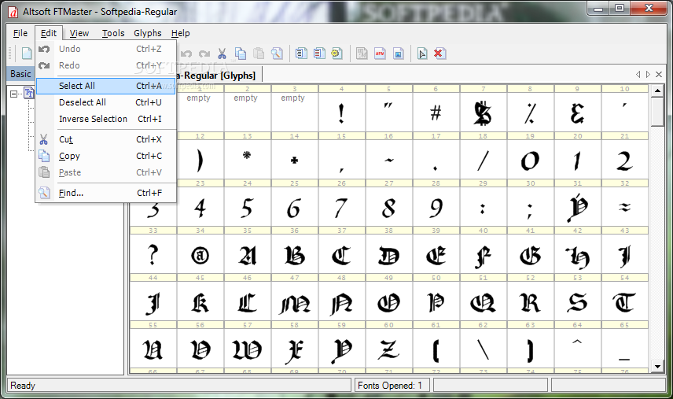Click the red-lined document toolbar icon

319,54
